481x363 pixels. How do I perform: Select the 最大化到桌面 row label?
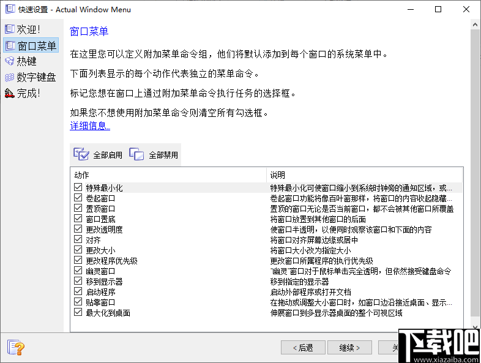[108, 313]
